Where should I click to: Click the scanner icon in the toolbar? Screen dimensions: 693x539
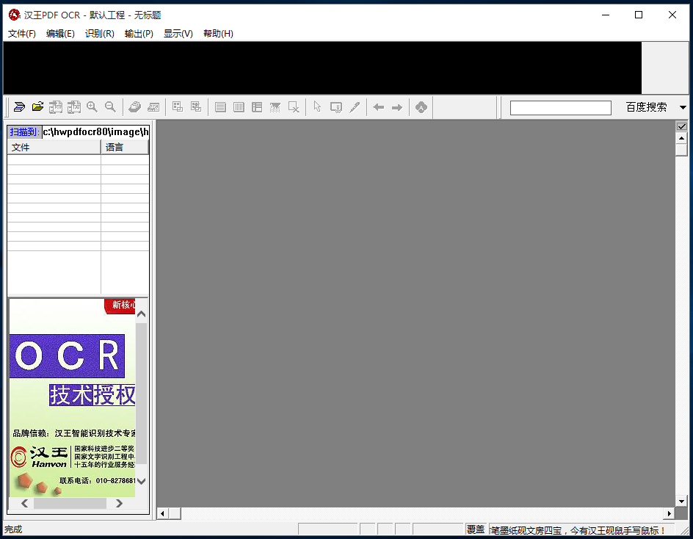tap(19, 107)
